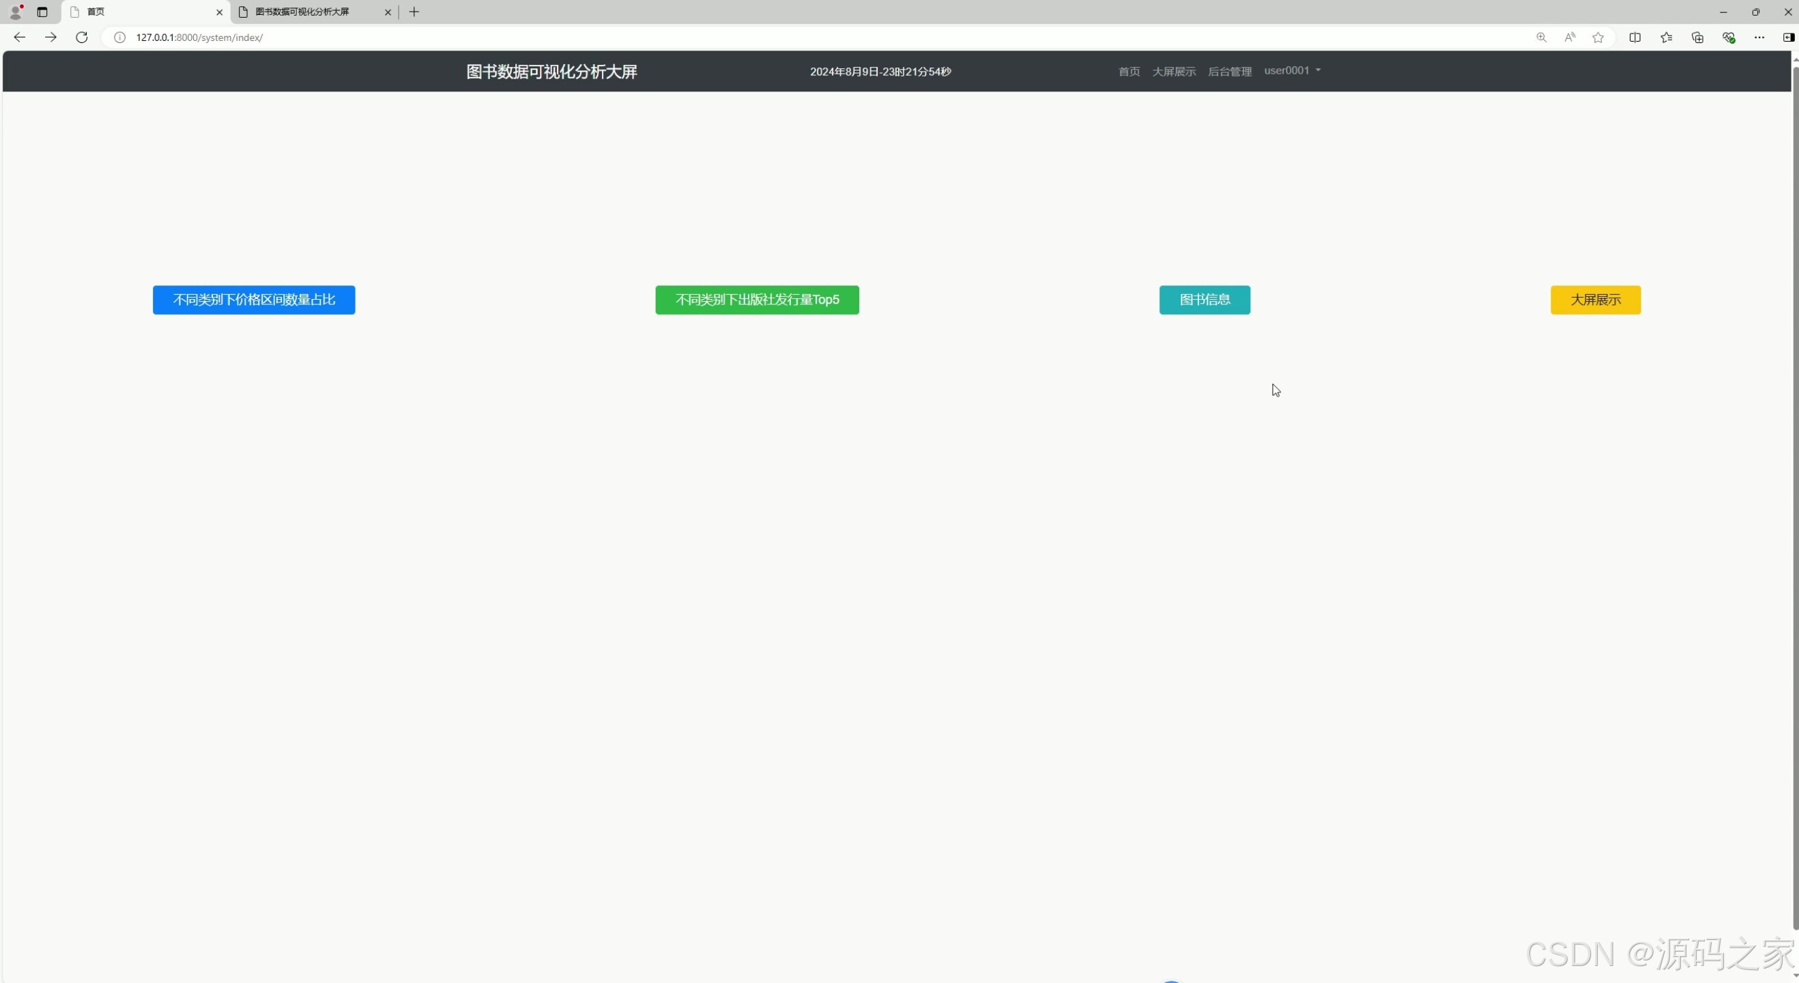Click the browser Back arrow icon
This screenshot has width=1799, height=983.
pos(20,37)
